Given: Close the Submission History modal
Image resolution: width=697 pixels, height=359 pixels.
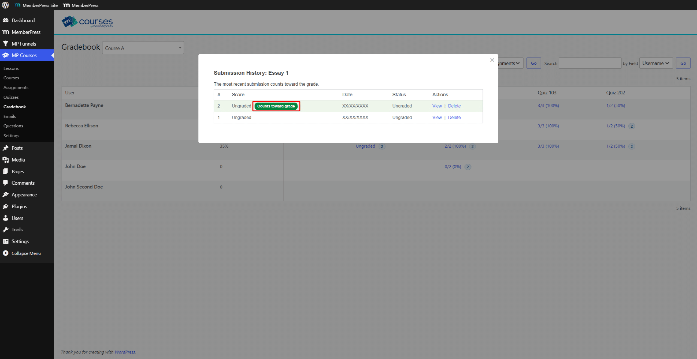Looking at the screenshot, I should (492, 60).
